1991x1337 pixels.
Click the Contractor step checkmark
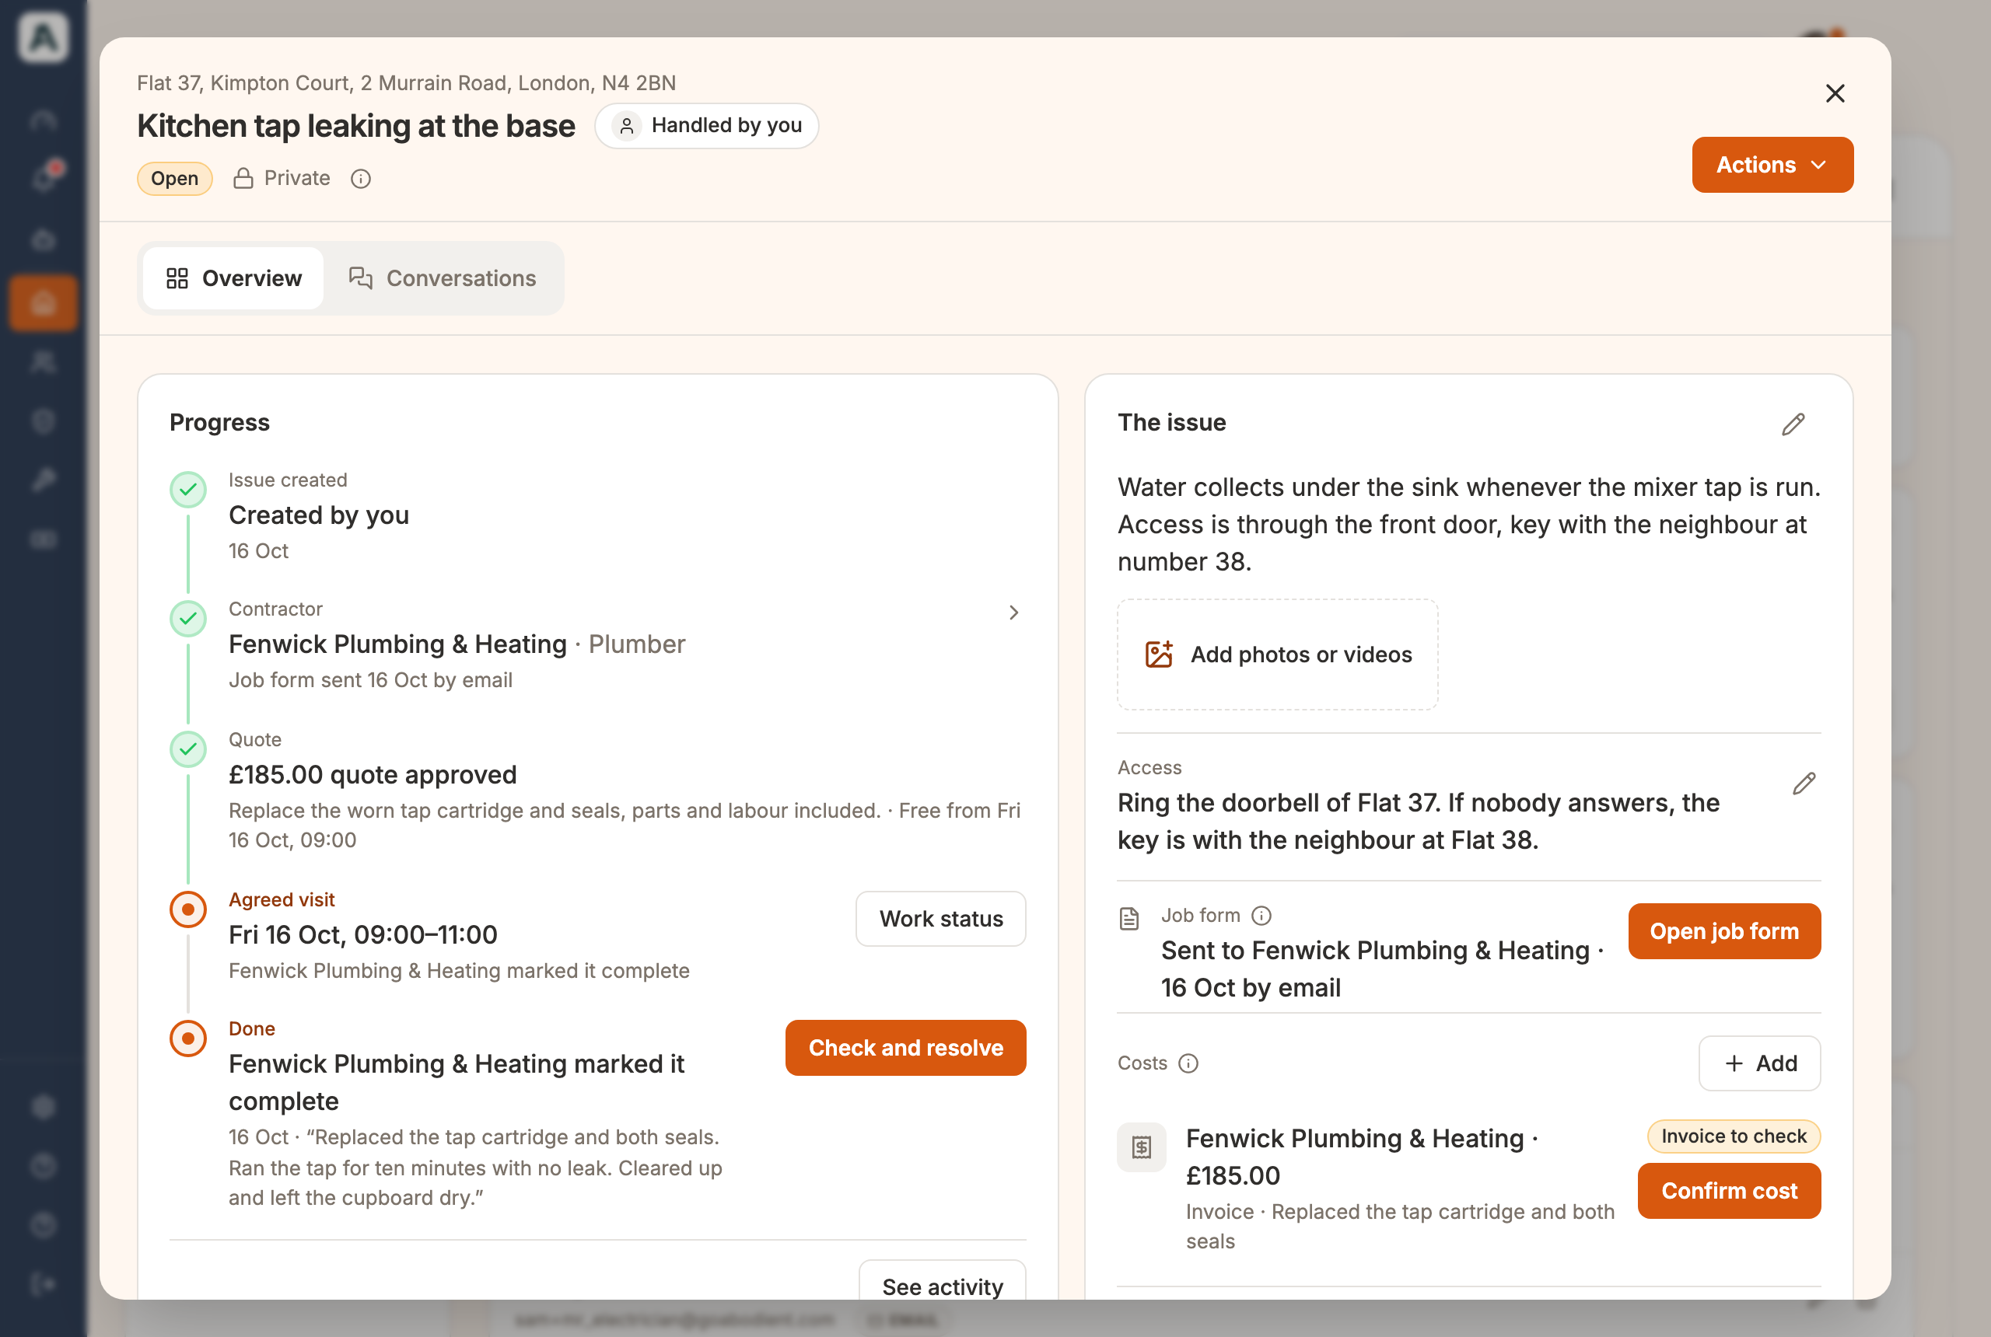187,618
